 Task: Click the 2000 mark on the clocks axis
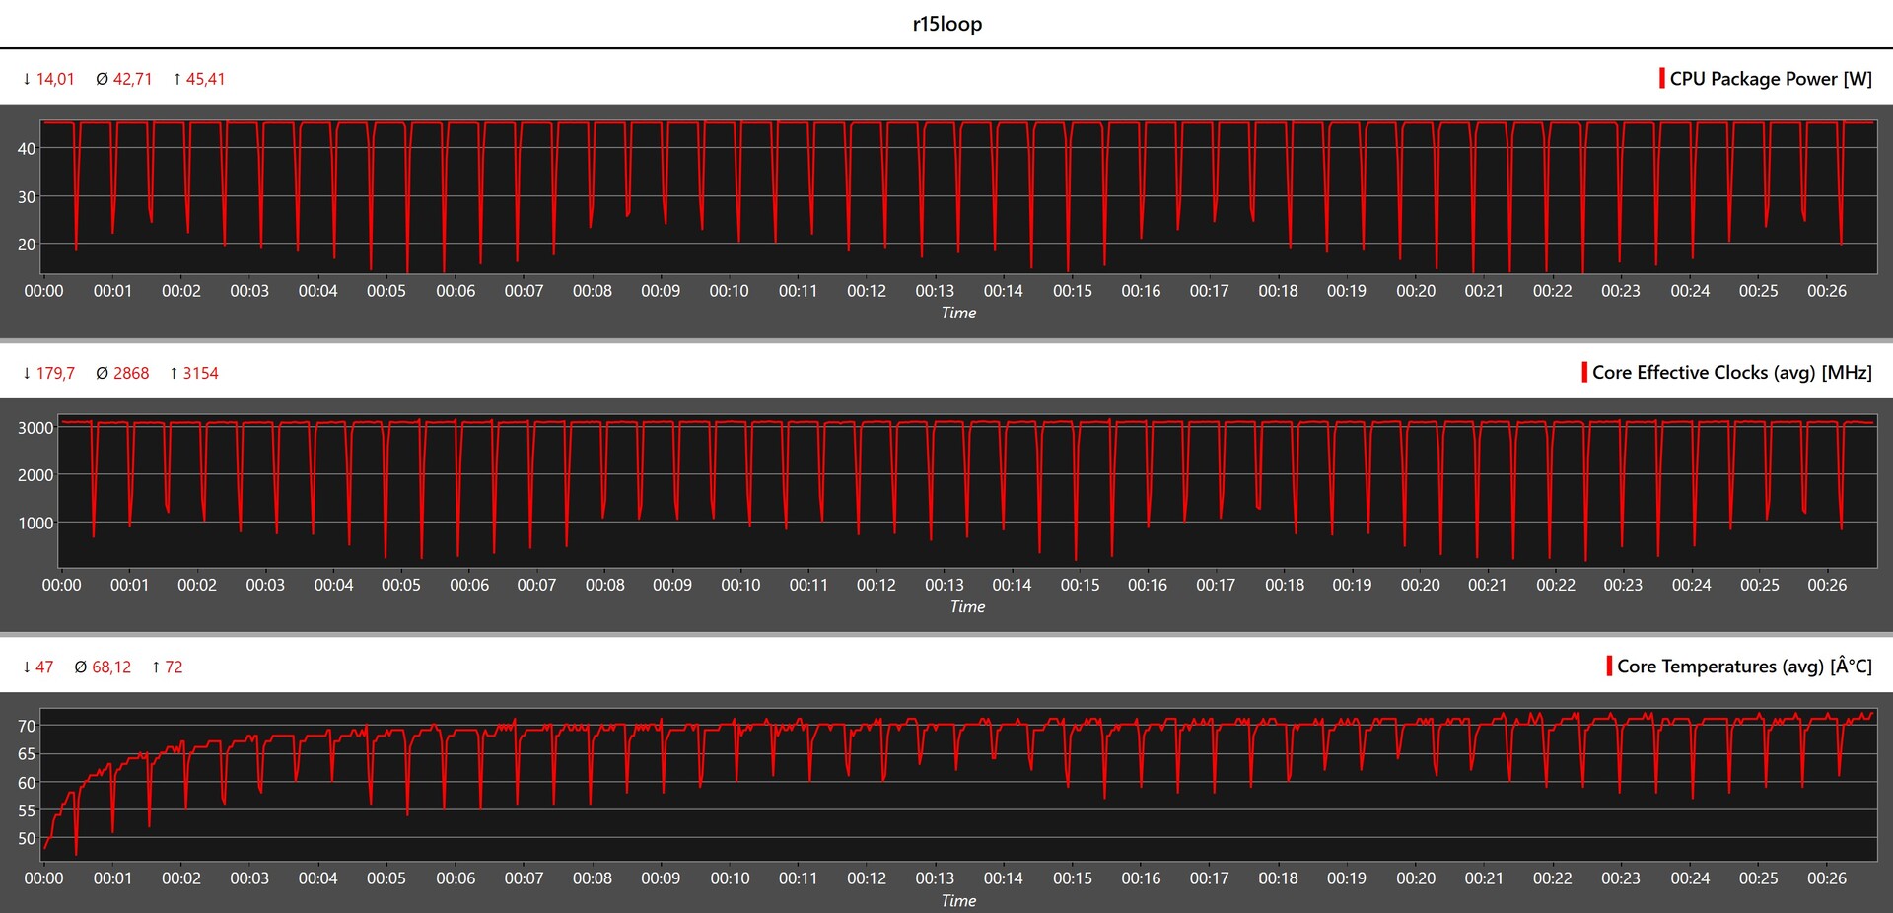[35, 475]
